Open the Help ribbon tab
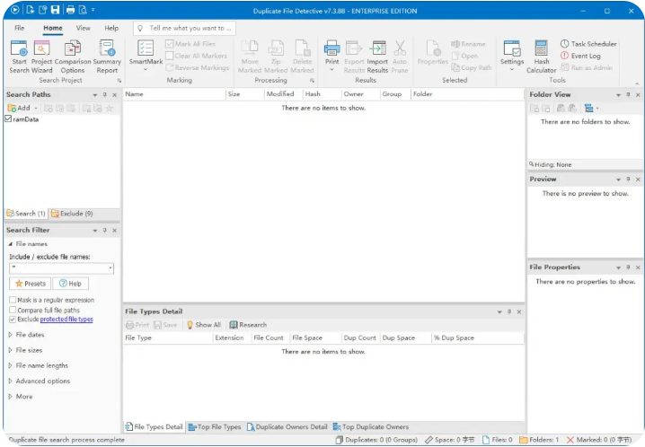 coord(111,28)
